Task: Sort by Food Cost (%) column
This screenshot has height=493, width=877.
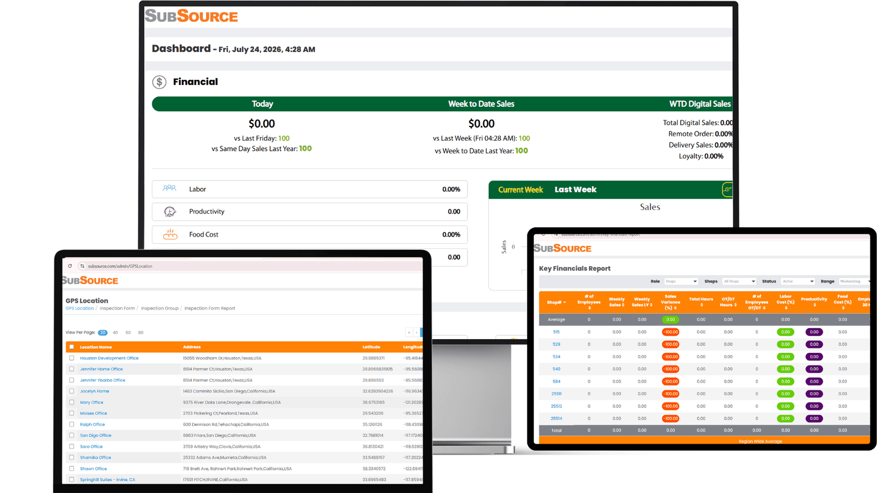Action: [x=842, y=302]
